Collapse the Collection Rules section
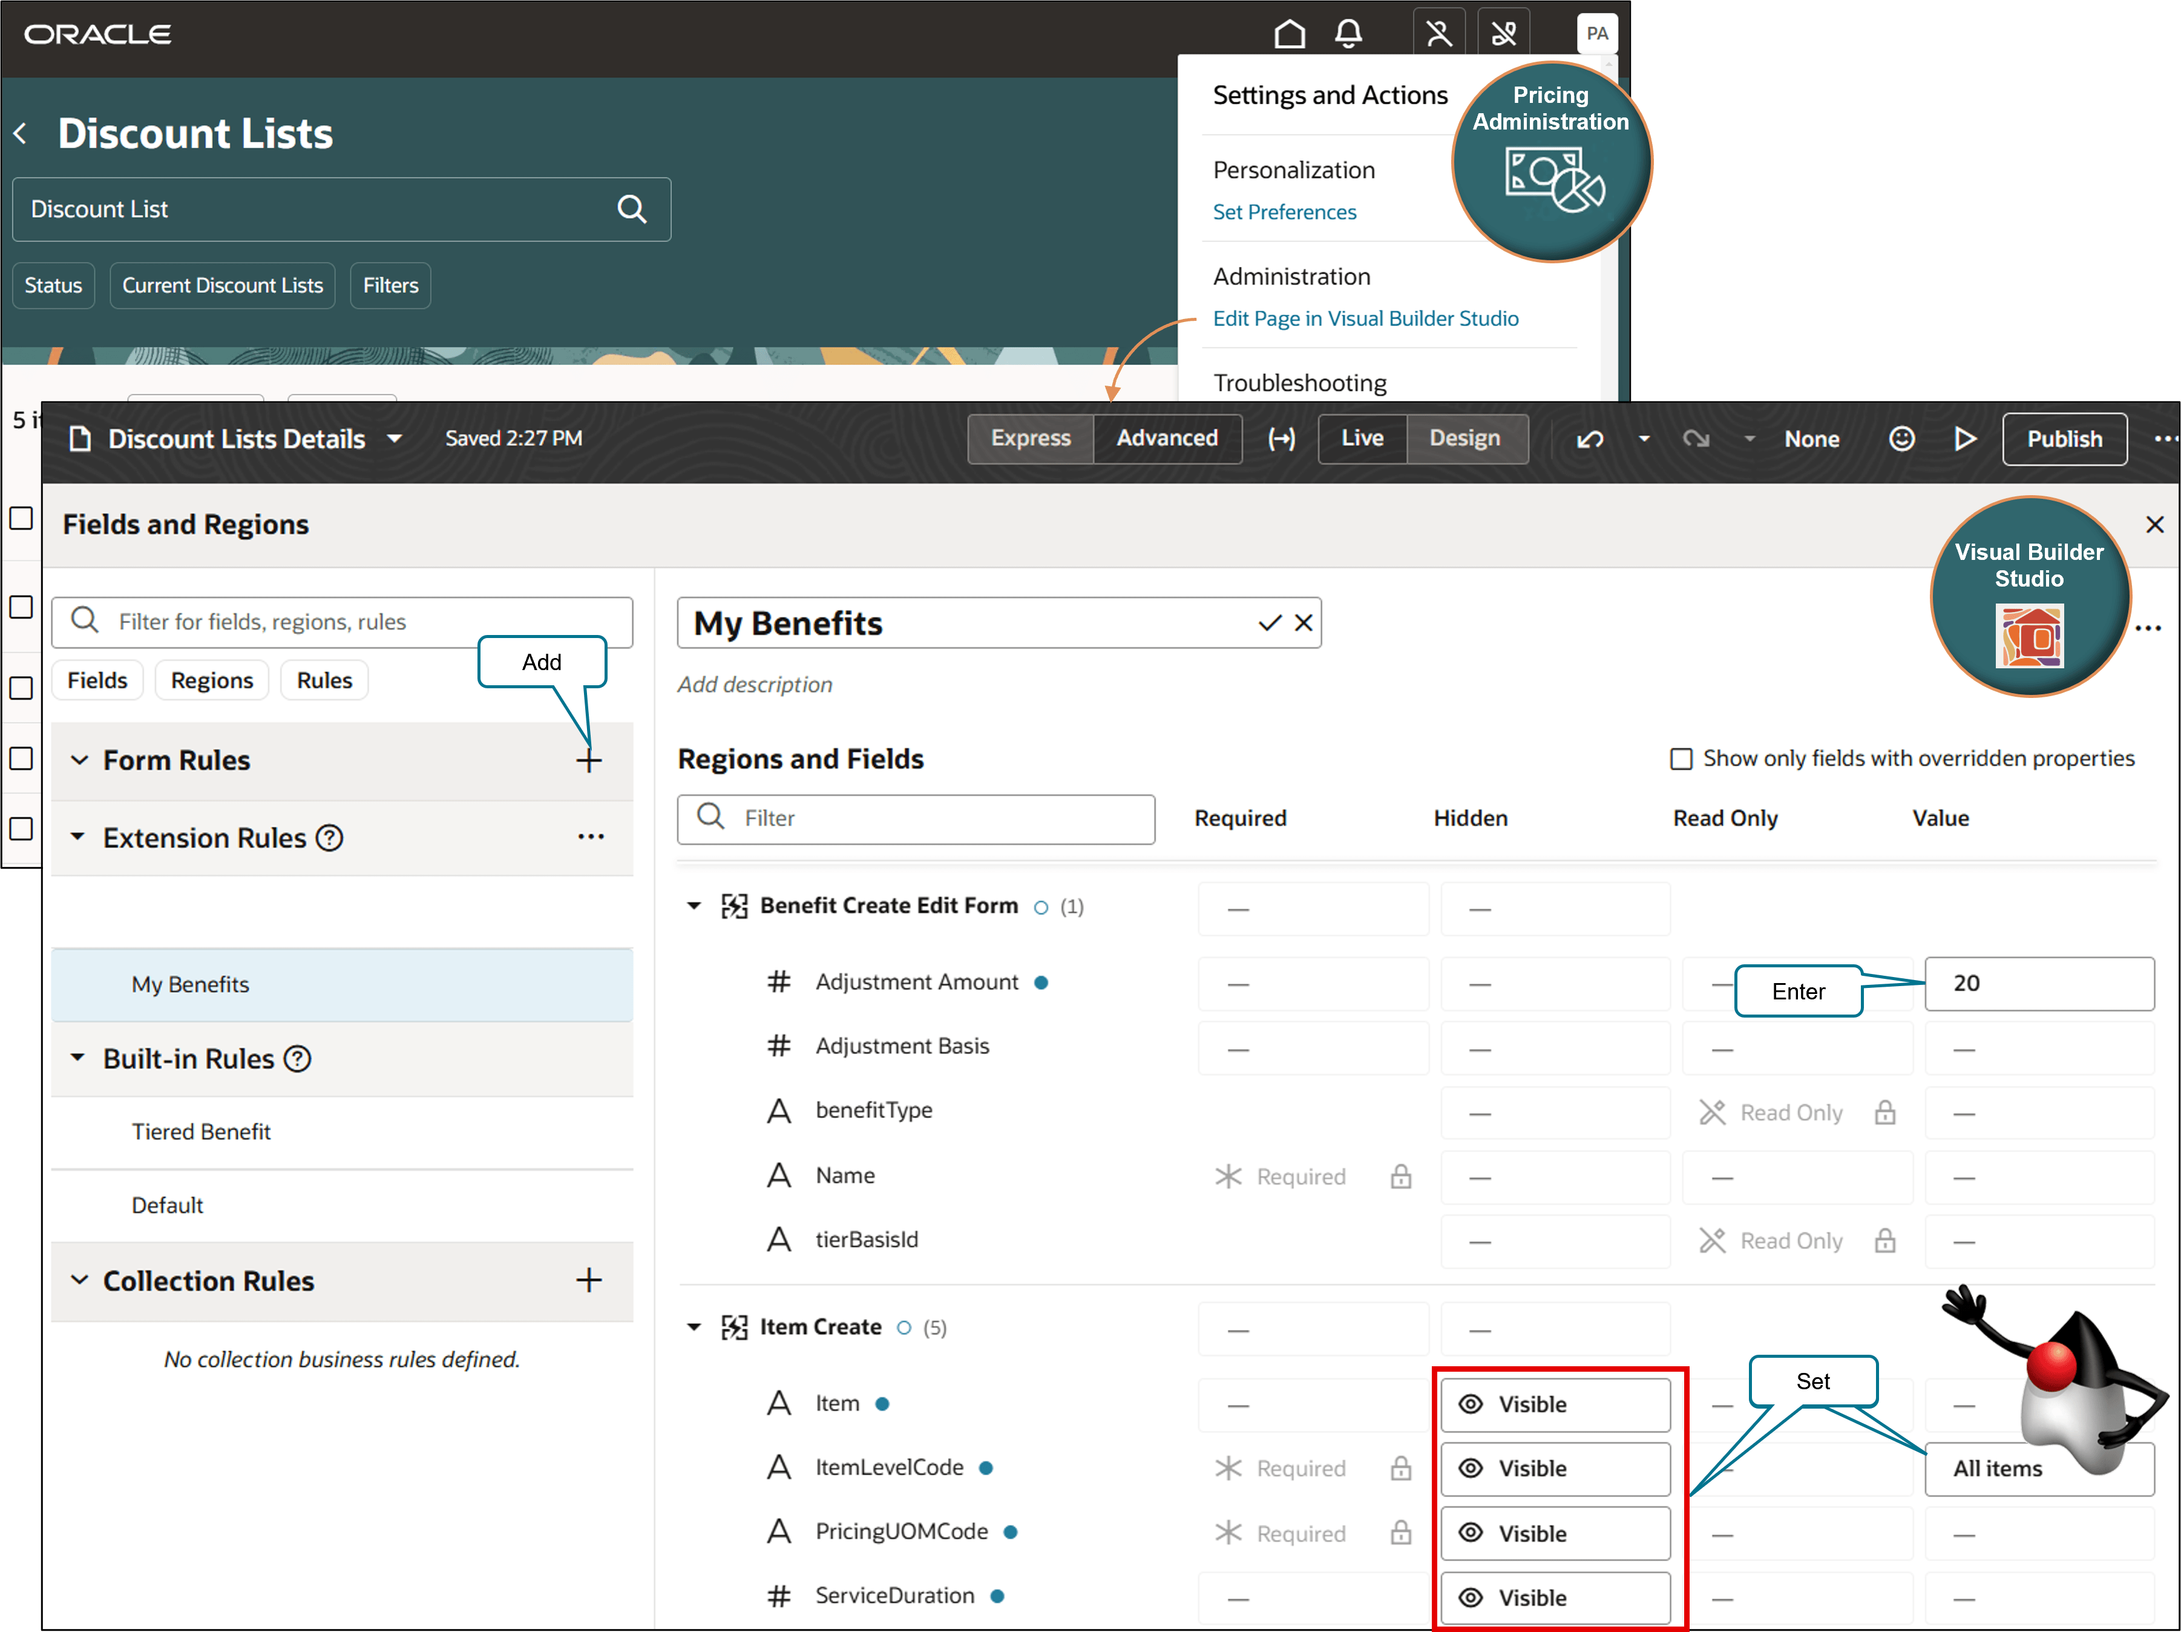Image resolution: width=2181 pixels, height=1632 pixels. (80, 1280)
